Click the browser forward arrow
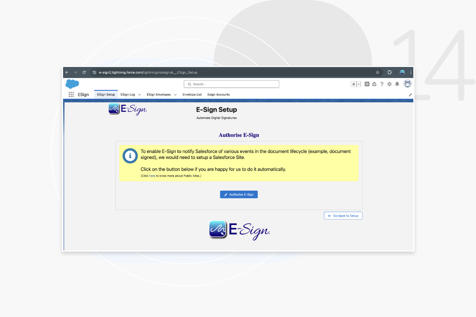The width and height of the screenshot is (476, 317). coord(75,73)
